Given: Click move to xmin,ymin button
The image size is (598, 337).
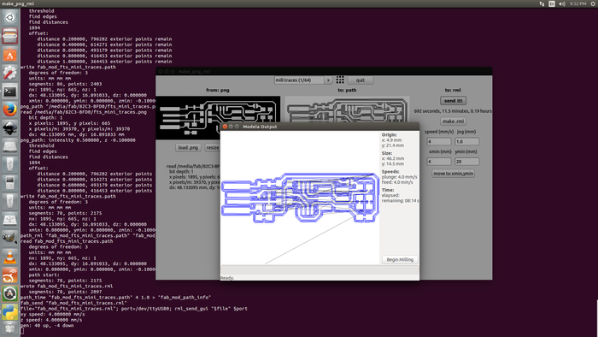Looking at the screenshot, I should [453, 174].
